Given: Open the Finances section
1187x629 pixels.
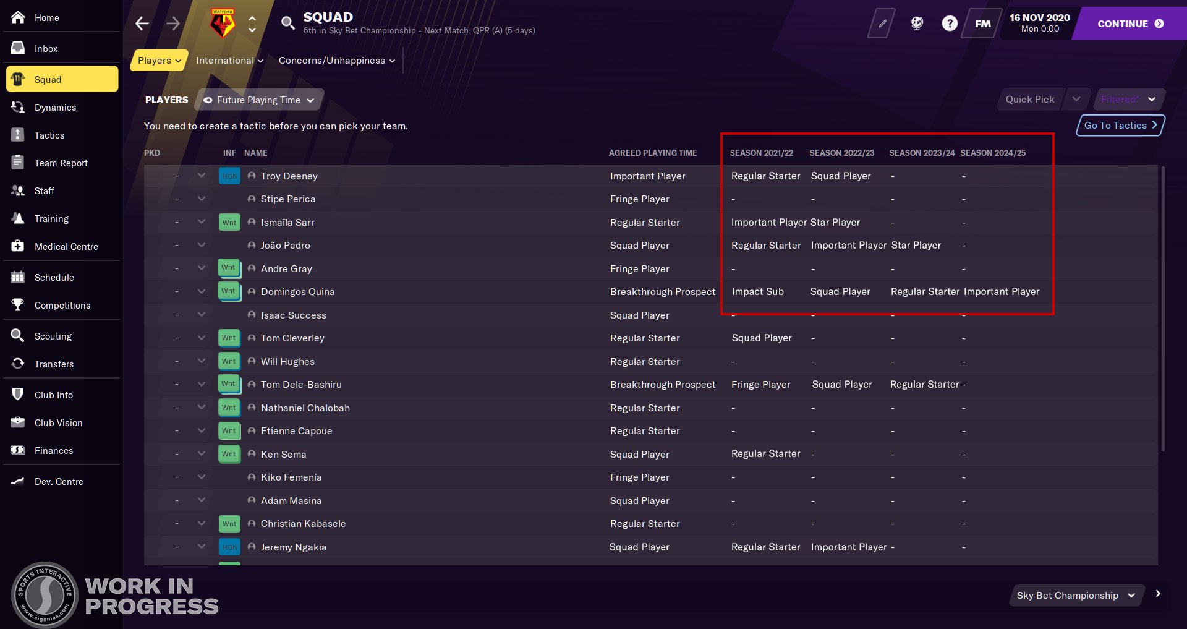Looking at the screenshot, I should 53,450.
